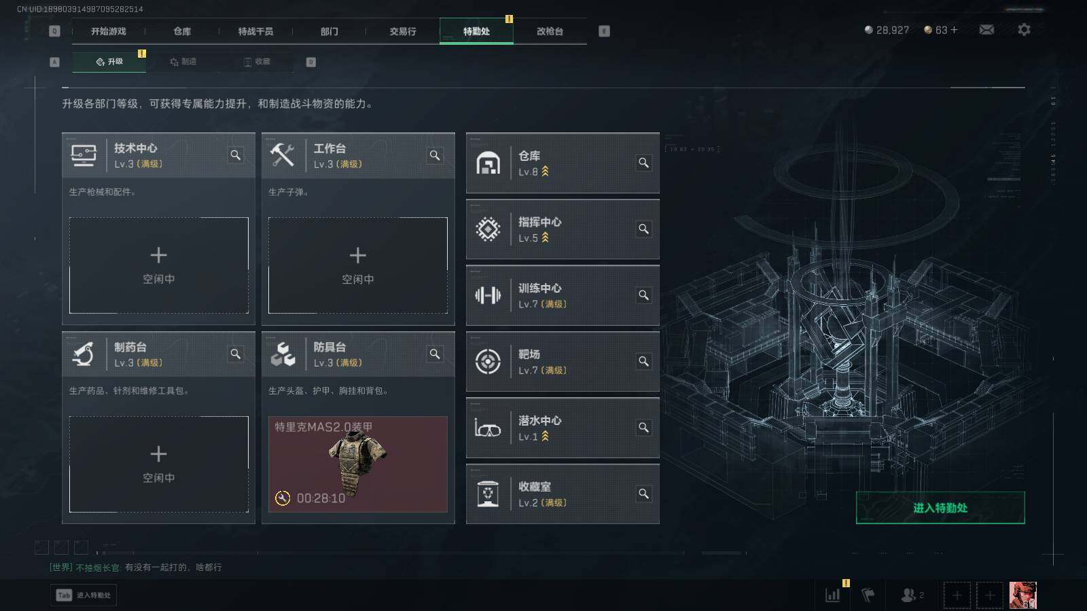Inspect 技术中心 with its magnifier icon
The height and width of the screenshot is (611, 1087).
tap(235, 155)
